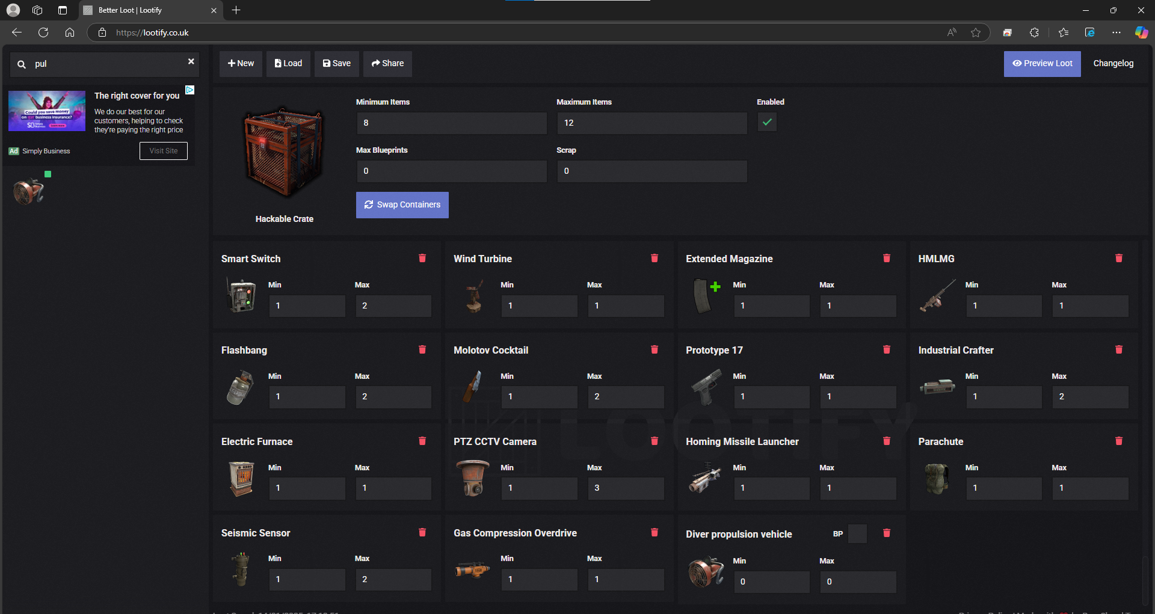Click the PTZ CCTV Camera image
Image resolution: width=1155 pixels, height=614 pixels.
(x=473, y=477)
